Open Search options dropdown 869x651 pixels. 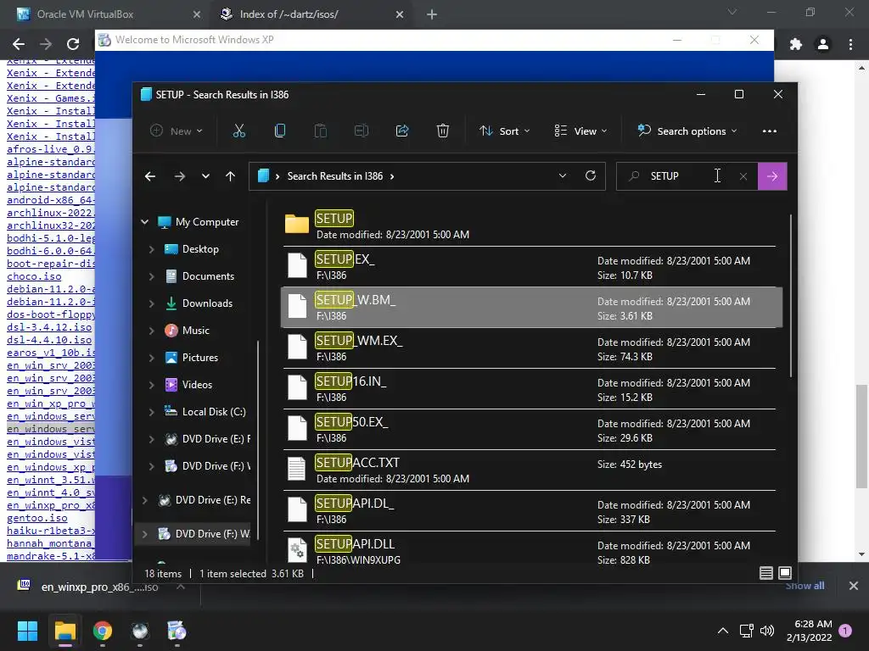687,131
